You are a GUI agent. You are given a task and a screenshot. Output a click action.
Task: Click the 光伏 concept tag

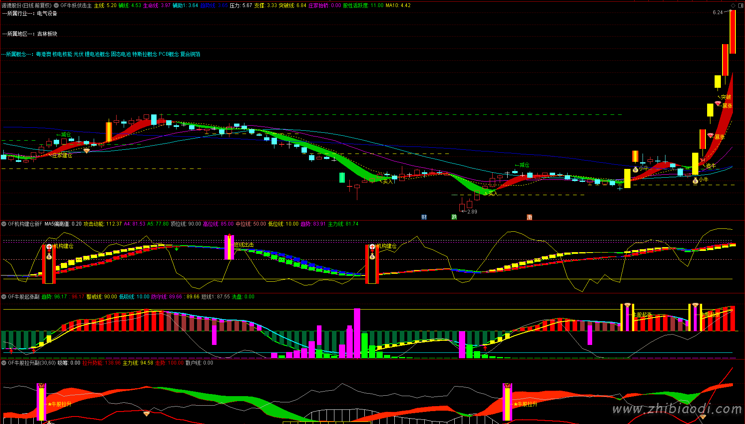pyautogui.click(x=79, y=54)
